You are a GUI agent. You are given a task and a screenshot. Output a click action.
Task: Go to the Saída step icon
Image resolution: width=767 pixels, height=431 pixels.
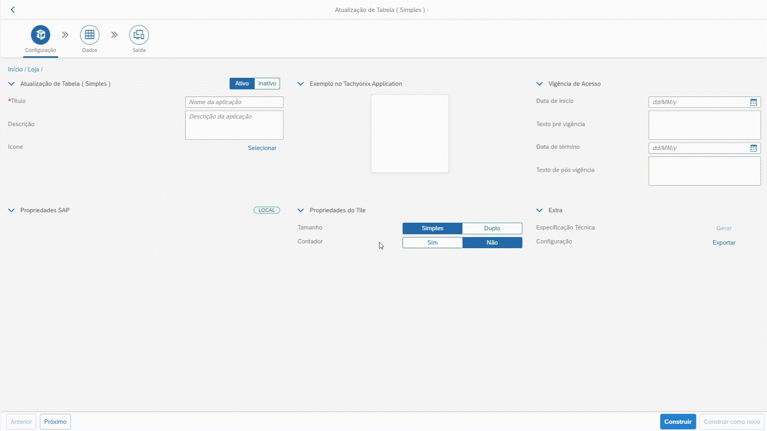pyautogui.click(x=139, y=35)
